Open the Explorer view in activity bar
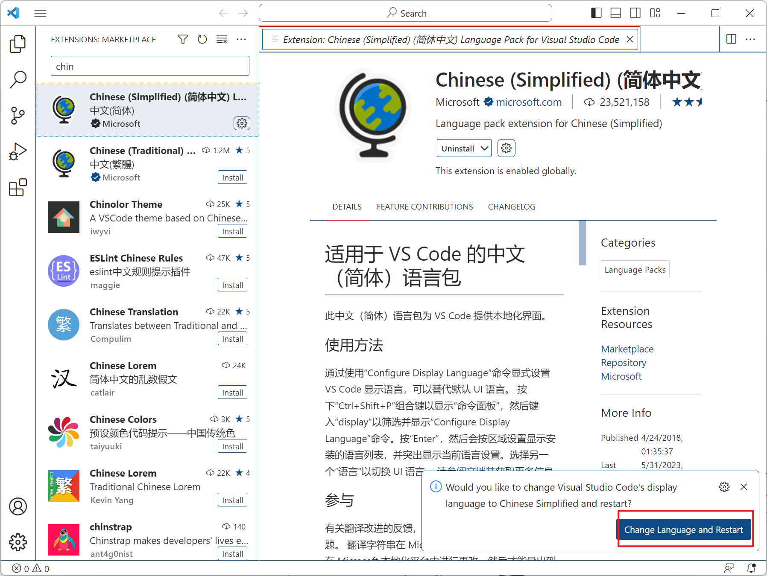This screenshot has height=576, width=767. pyautogui.click(x=18, y=44)
